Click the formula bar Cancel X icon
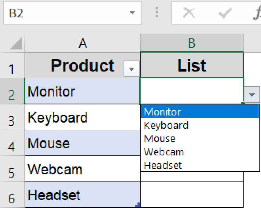261x208 pixels. coord(189,13)
